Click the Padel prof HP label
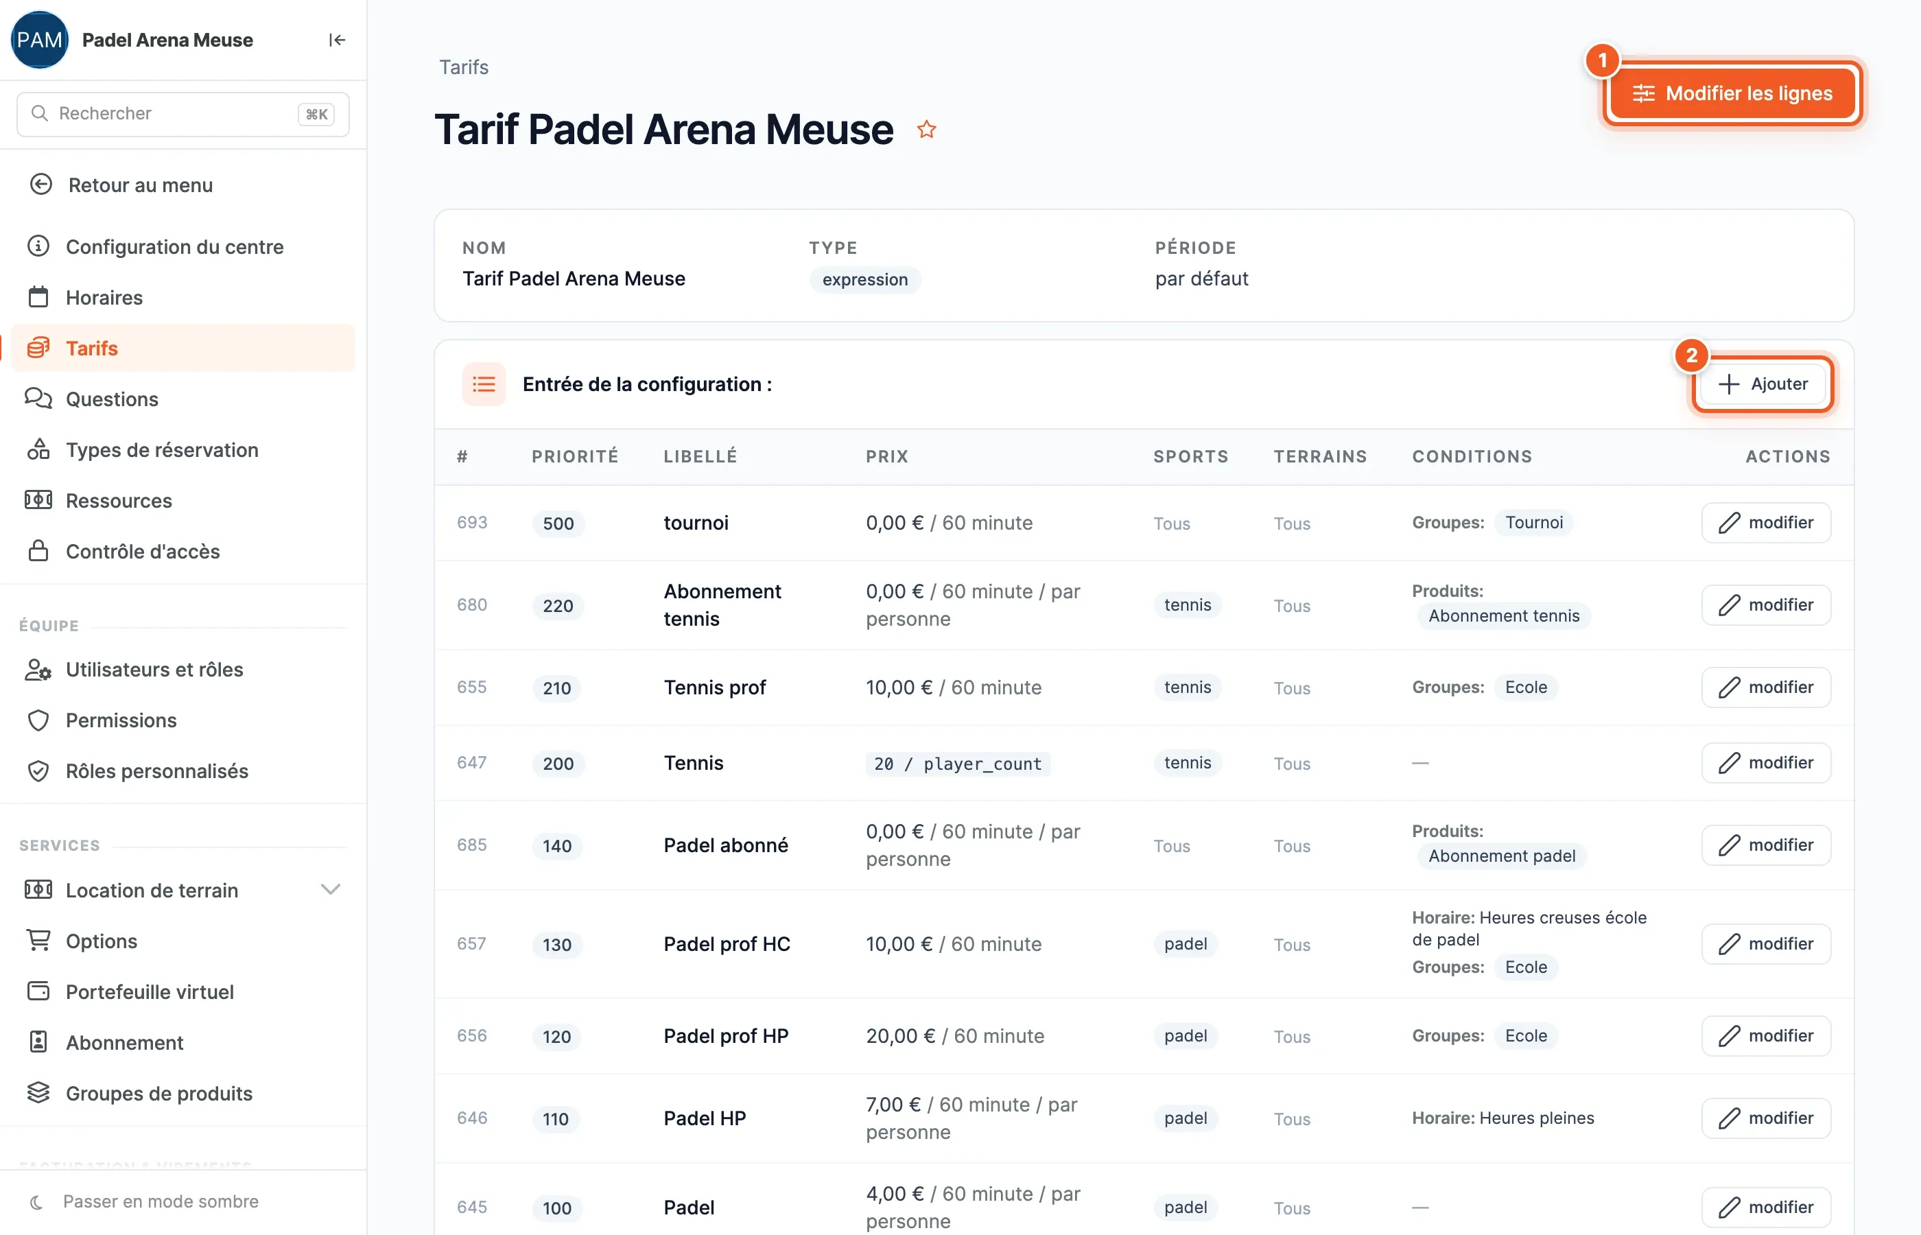Viewport: 1921px width, 1235px height. click(x=726, y=1036)
